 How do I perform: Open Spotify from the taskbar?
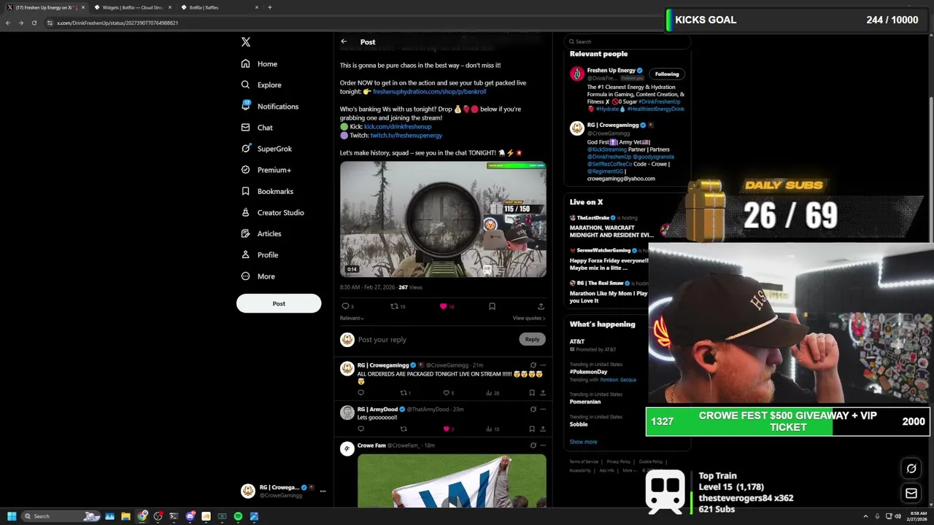(x=238, y=516)
